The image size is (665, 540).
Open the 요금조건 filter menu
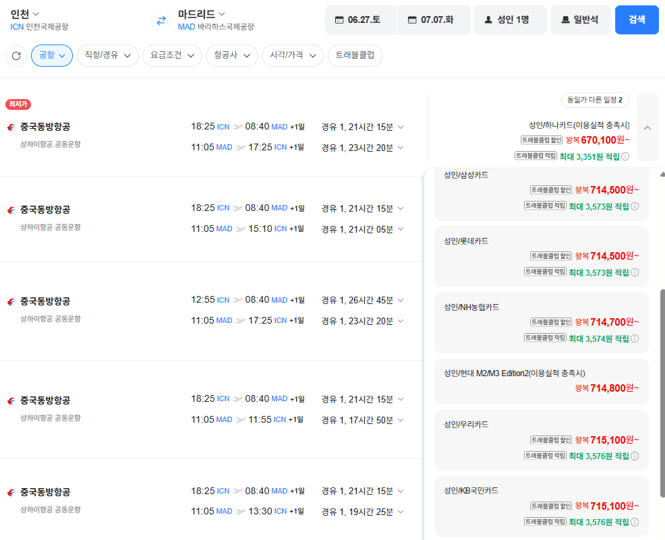[x=172, y=55]
